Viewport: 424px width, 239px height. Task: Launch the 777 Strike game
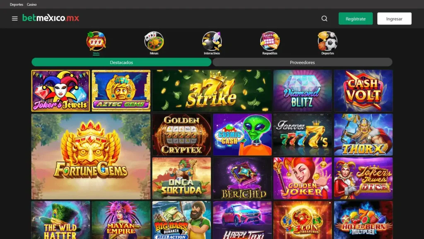(x=212, y=91)
